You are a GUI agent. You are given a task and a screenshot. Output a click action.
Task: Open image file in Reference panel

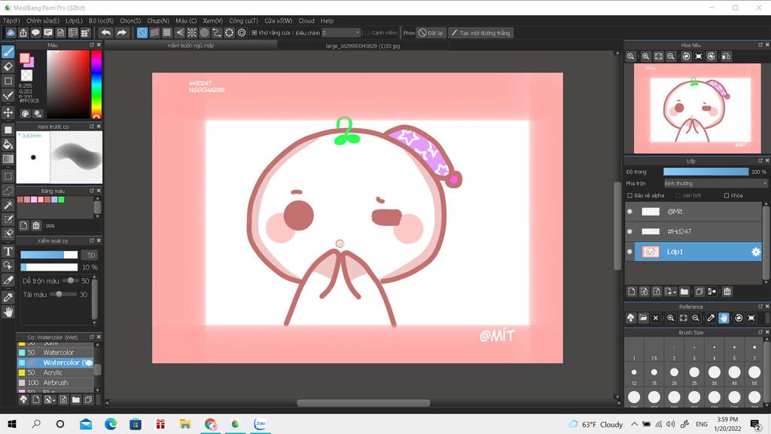pyautogui.click(x=643, y=319)
